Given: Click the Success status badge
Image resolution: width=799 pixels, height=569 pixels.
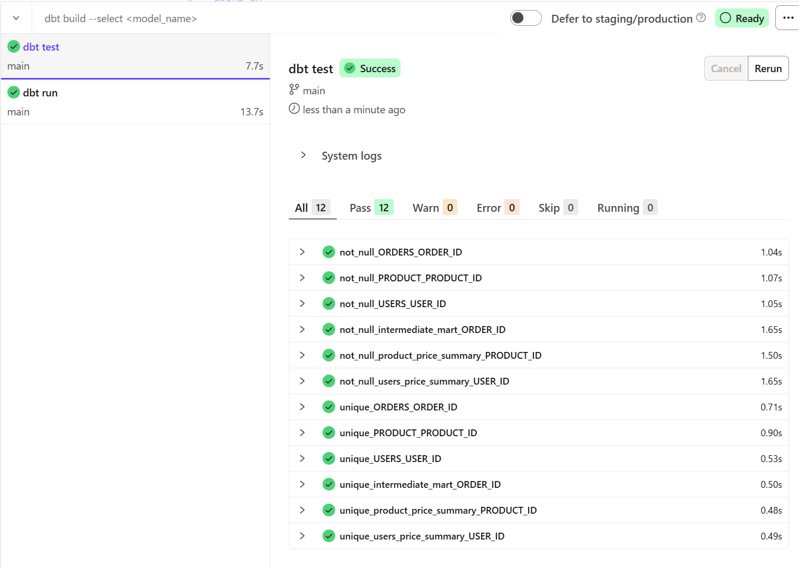Looking at the screenshot, I should click(370, 68).
